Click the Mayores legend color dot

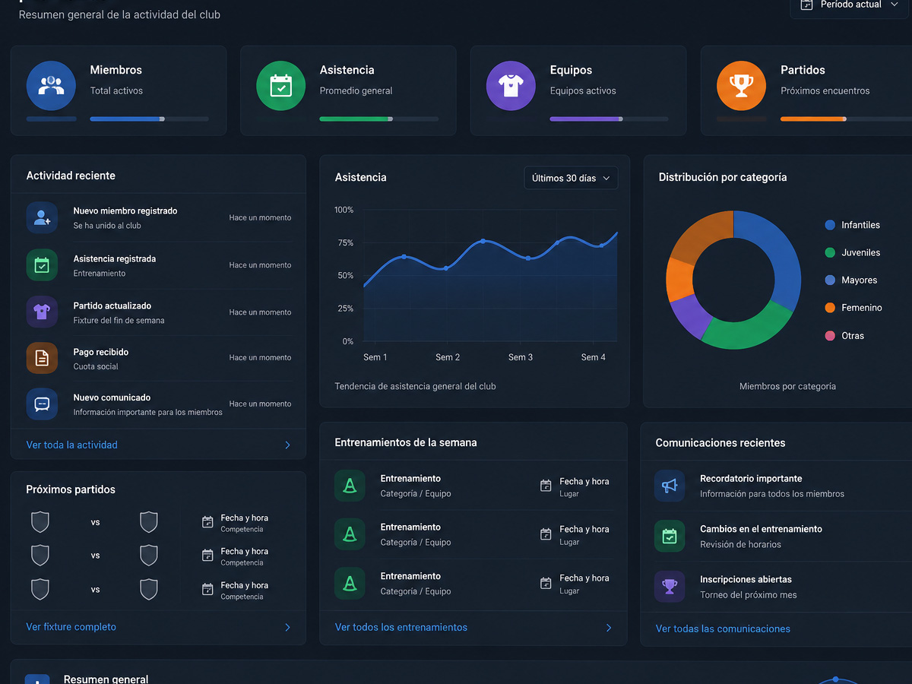(x=830, y=280)
